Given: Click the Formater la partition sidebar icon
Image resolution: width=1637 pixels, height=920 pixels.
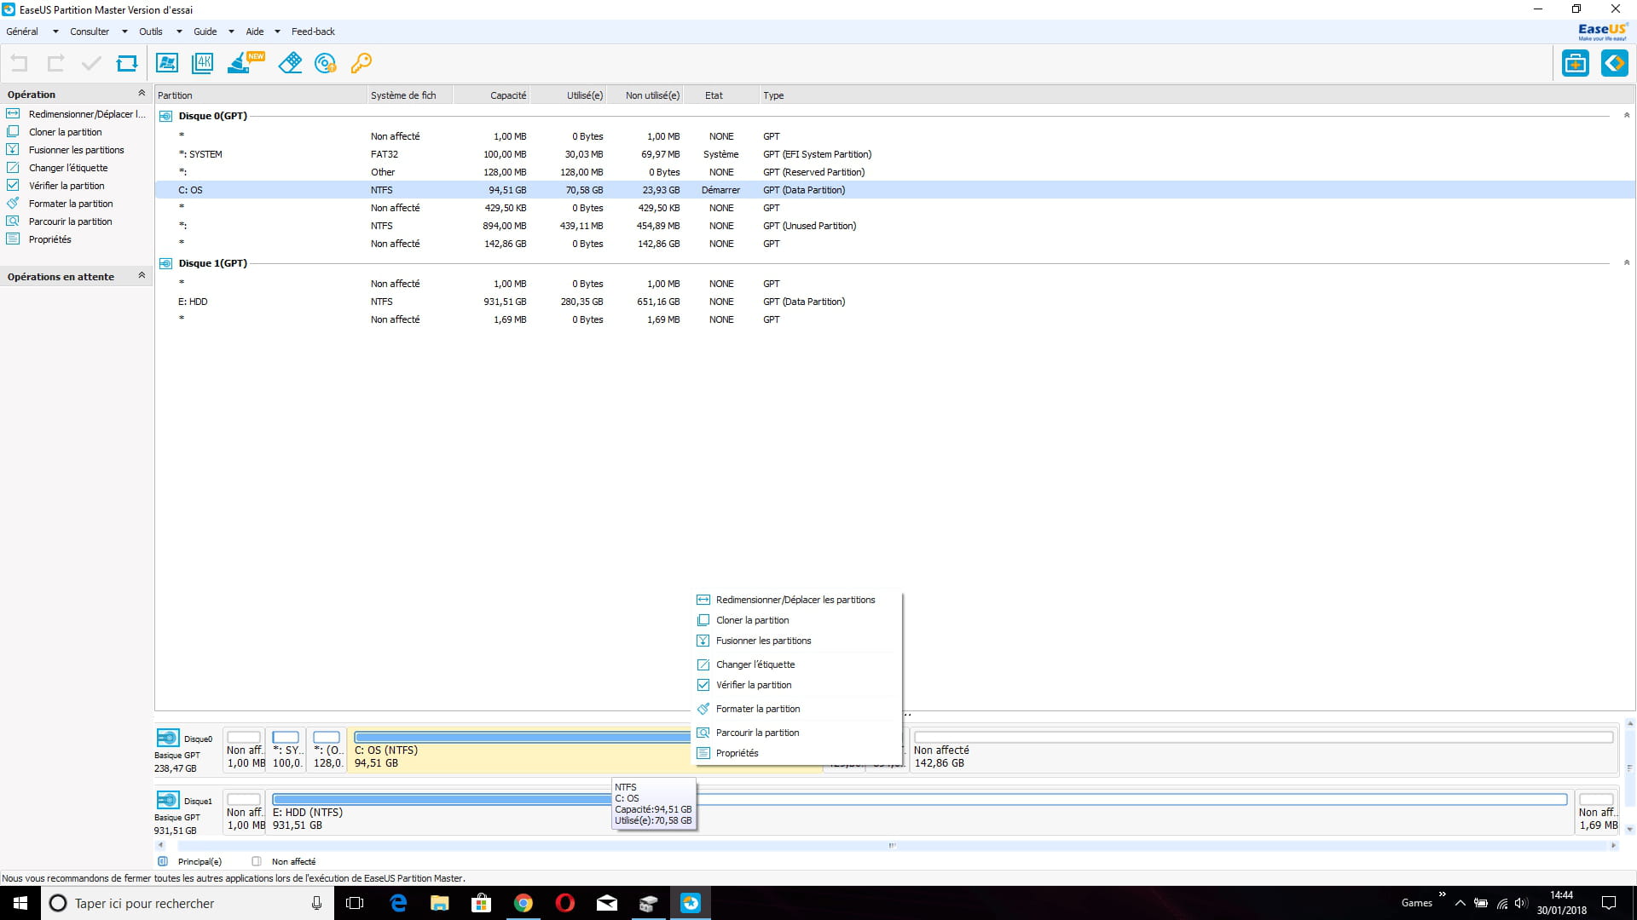Looking at the screenshot, I should click(13, 203).
